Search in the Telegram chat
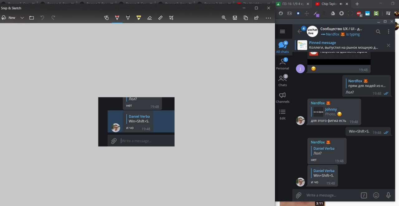Screen dimensions: 399x206 [x=378, y=31]
